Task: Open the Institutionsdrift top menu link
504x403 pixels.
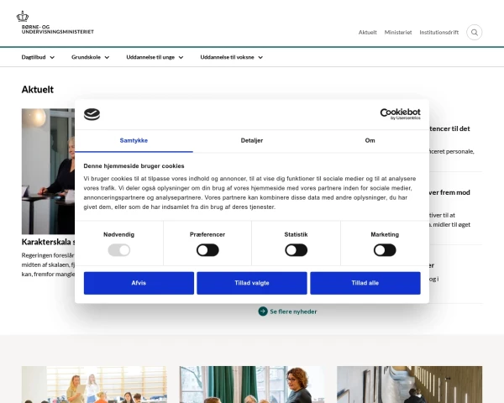Action: [x=439, y=32]
